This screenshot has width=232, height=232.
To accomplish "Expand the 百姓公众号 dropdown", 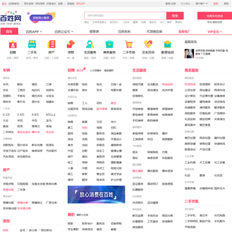I will [x=64, y=32].
